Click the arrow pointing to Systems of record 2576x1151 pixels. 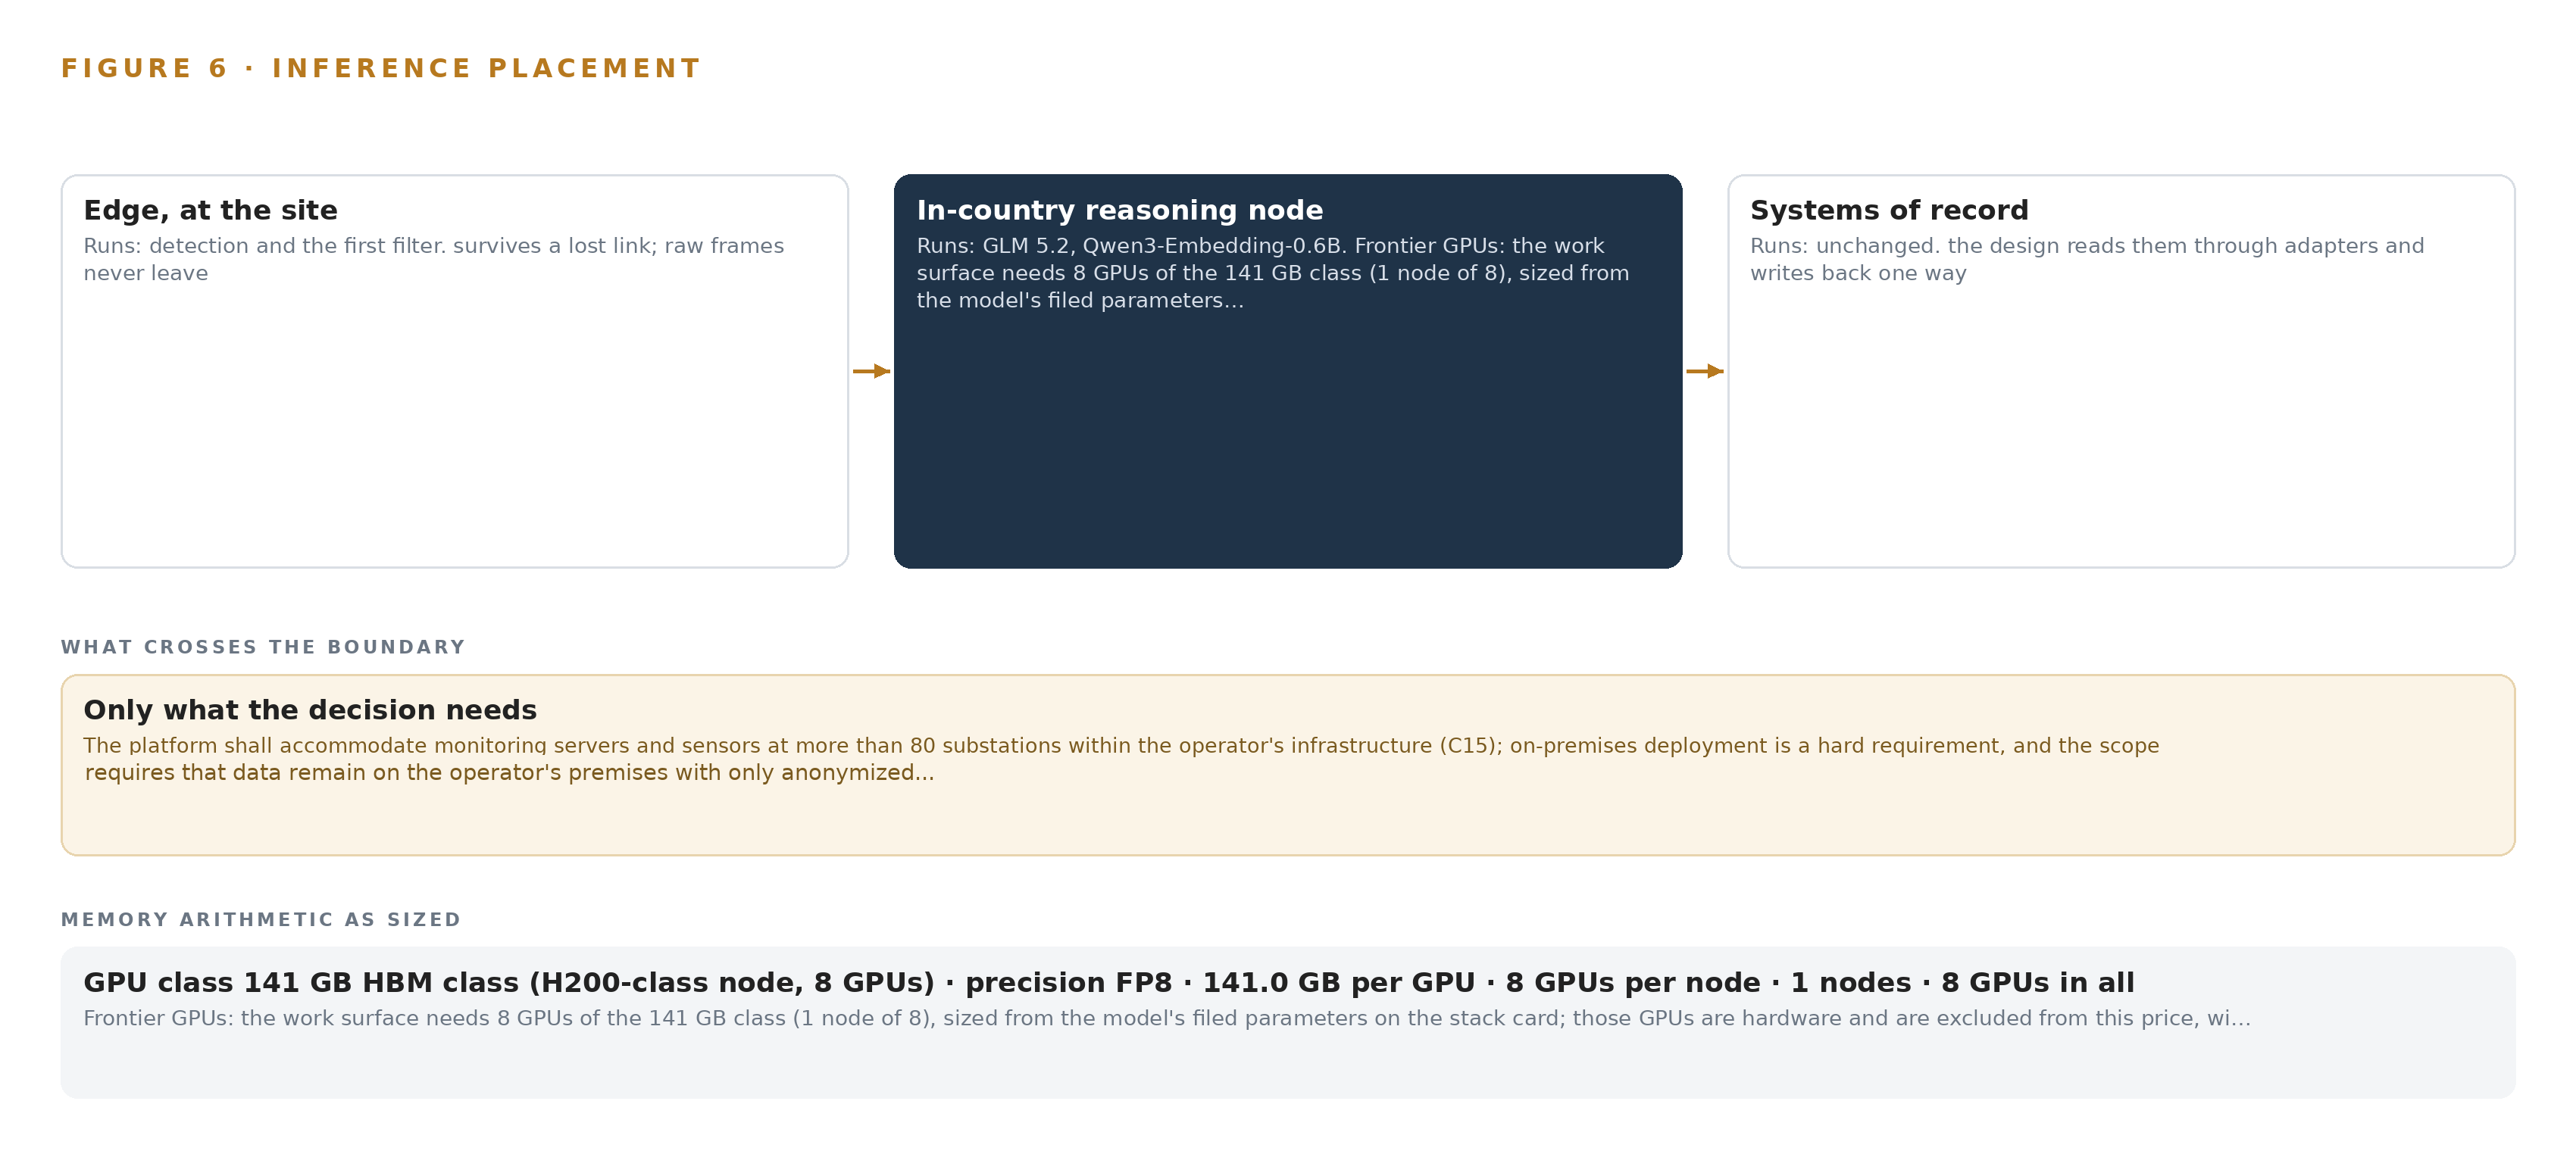(1705, 372)
